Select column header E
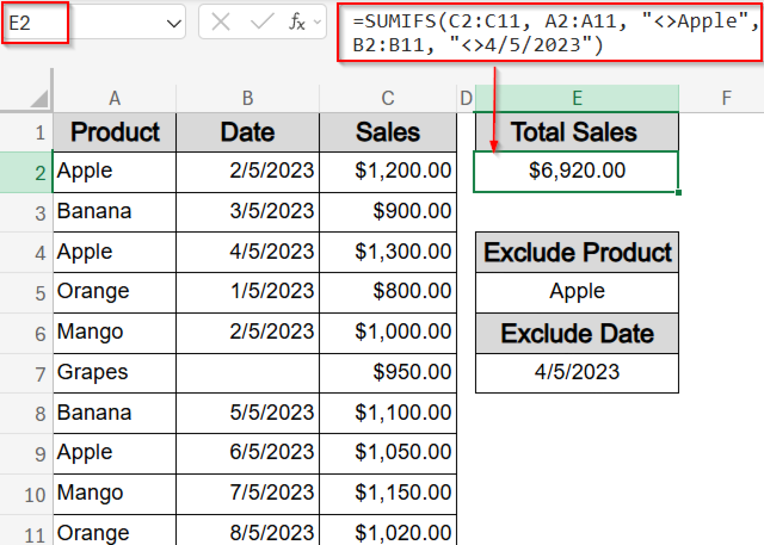This screenshot has width=764, height=545. [576, 98]
